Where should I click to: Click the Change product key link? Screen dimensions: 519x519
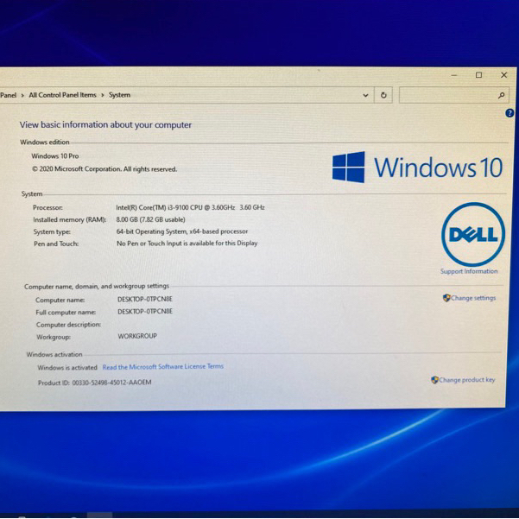466,380
